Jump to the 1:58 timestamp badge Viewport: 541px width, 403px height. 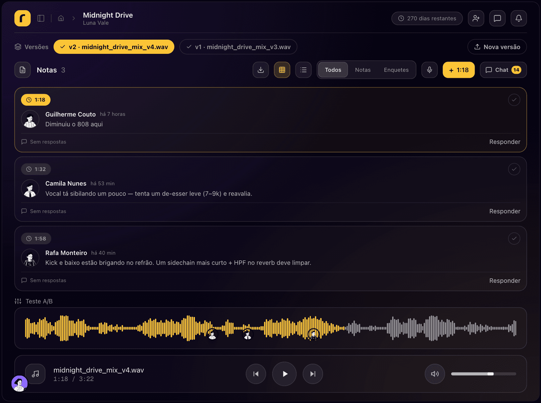tap(36, 239)
